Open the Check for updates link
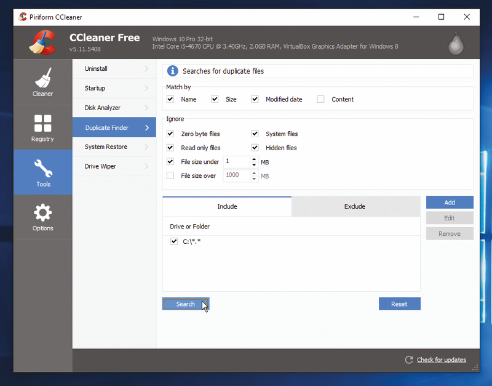Image resolution: width=492 pixels, height=386 pixels. pos(441,360)
